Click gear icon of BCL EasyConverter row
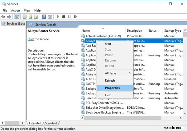The height and width of the screenshot is (131, 187). tap(83, 103)
